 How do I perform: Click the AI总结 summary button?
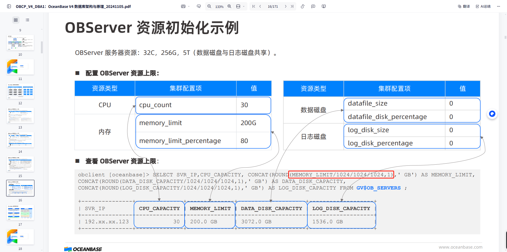pyautogui.click(x=483, y=6)
